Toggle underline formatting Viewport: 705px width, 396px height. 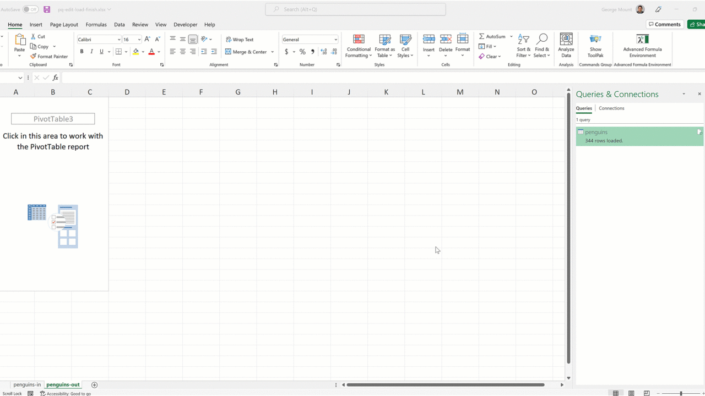(101, 52)
